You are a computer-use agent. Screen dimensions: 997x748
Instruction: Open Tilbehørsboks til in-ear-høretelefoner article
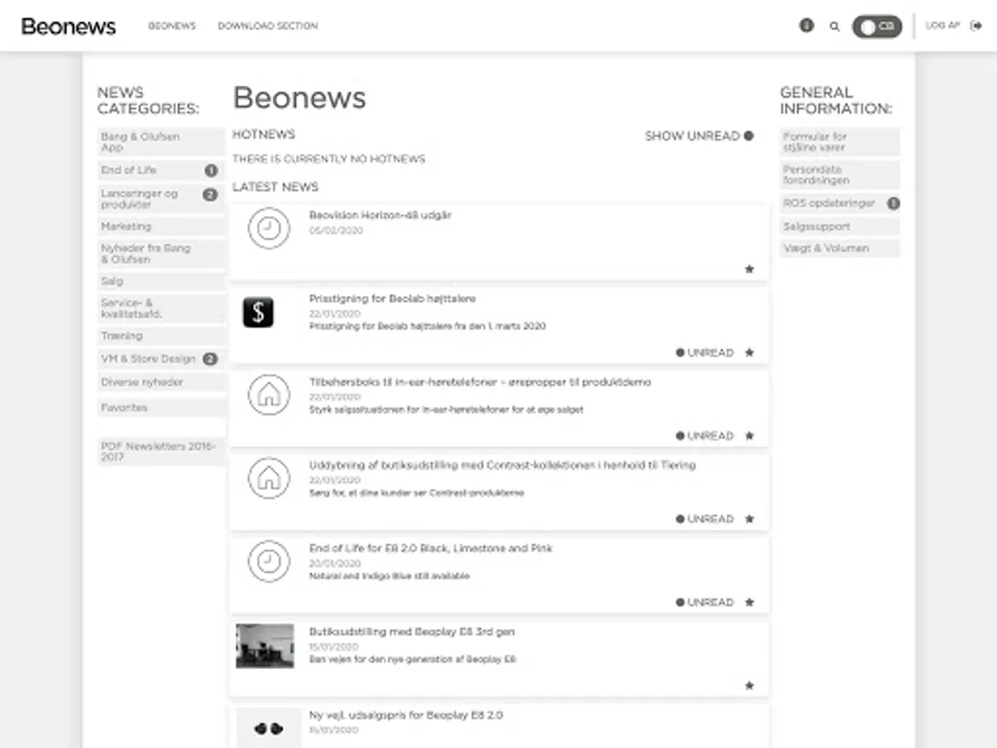pyautogui.click(x=480, y=382)
